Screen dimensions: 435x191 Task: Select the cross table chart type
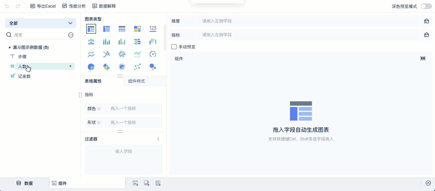pyautogui.click(x=107, y=29)
